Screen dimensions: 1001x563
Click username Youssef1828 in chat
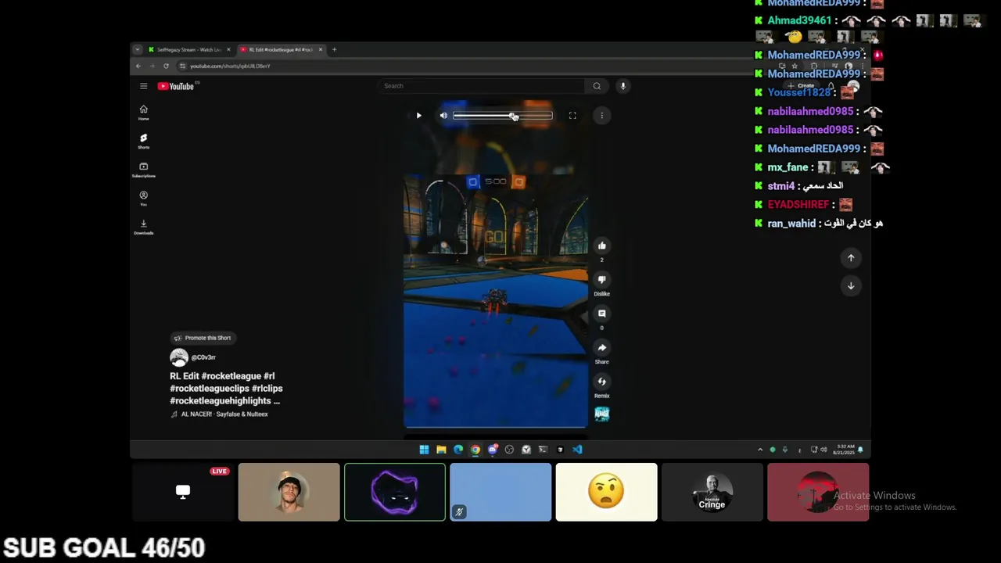tap(798, 92)
